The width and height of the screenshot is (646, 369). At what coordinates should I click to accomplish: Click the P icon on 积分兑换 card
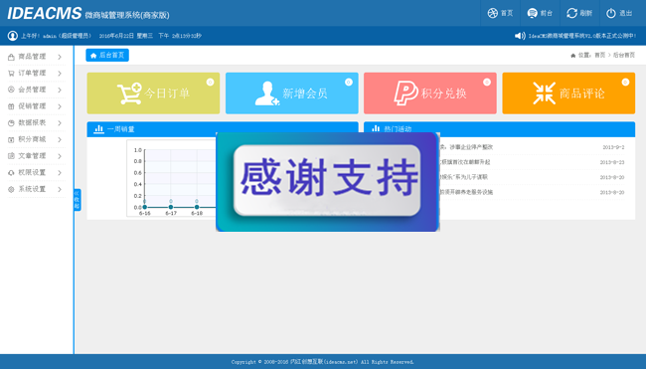405,93
